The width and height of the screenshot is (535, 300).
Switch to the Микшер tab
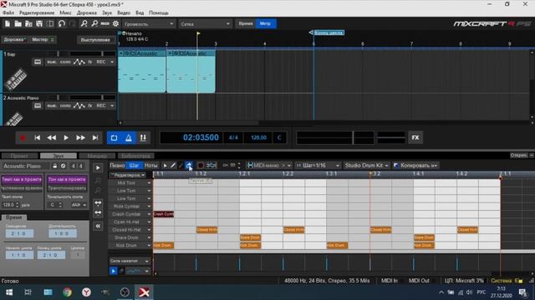pyautogui.click(x=97, y=156)
